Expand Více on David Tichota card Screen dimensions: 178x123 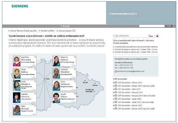(73, 102)
